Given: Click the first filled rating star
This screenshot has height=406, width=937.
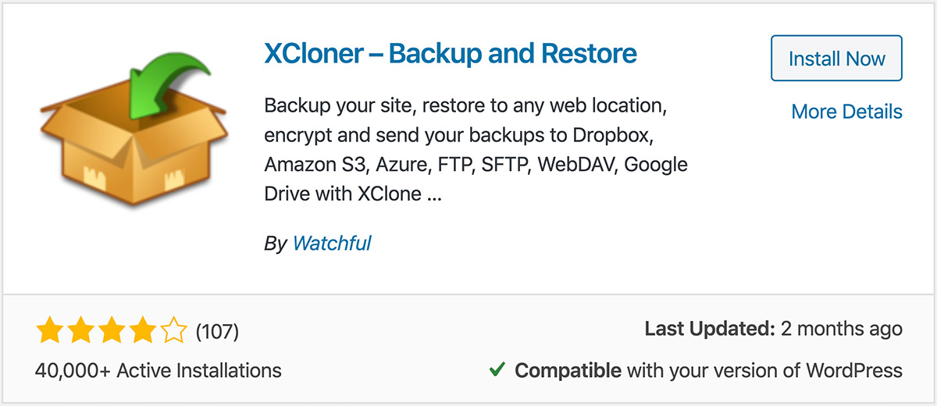Looking at the screenshot, I should [49, 332].
